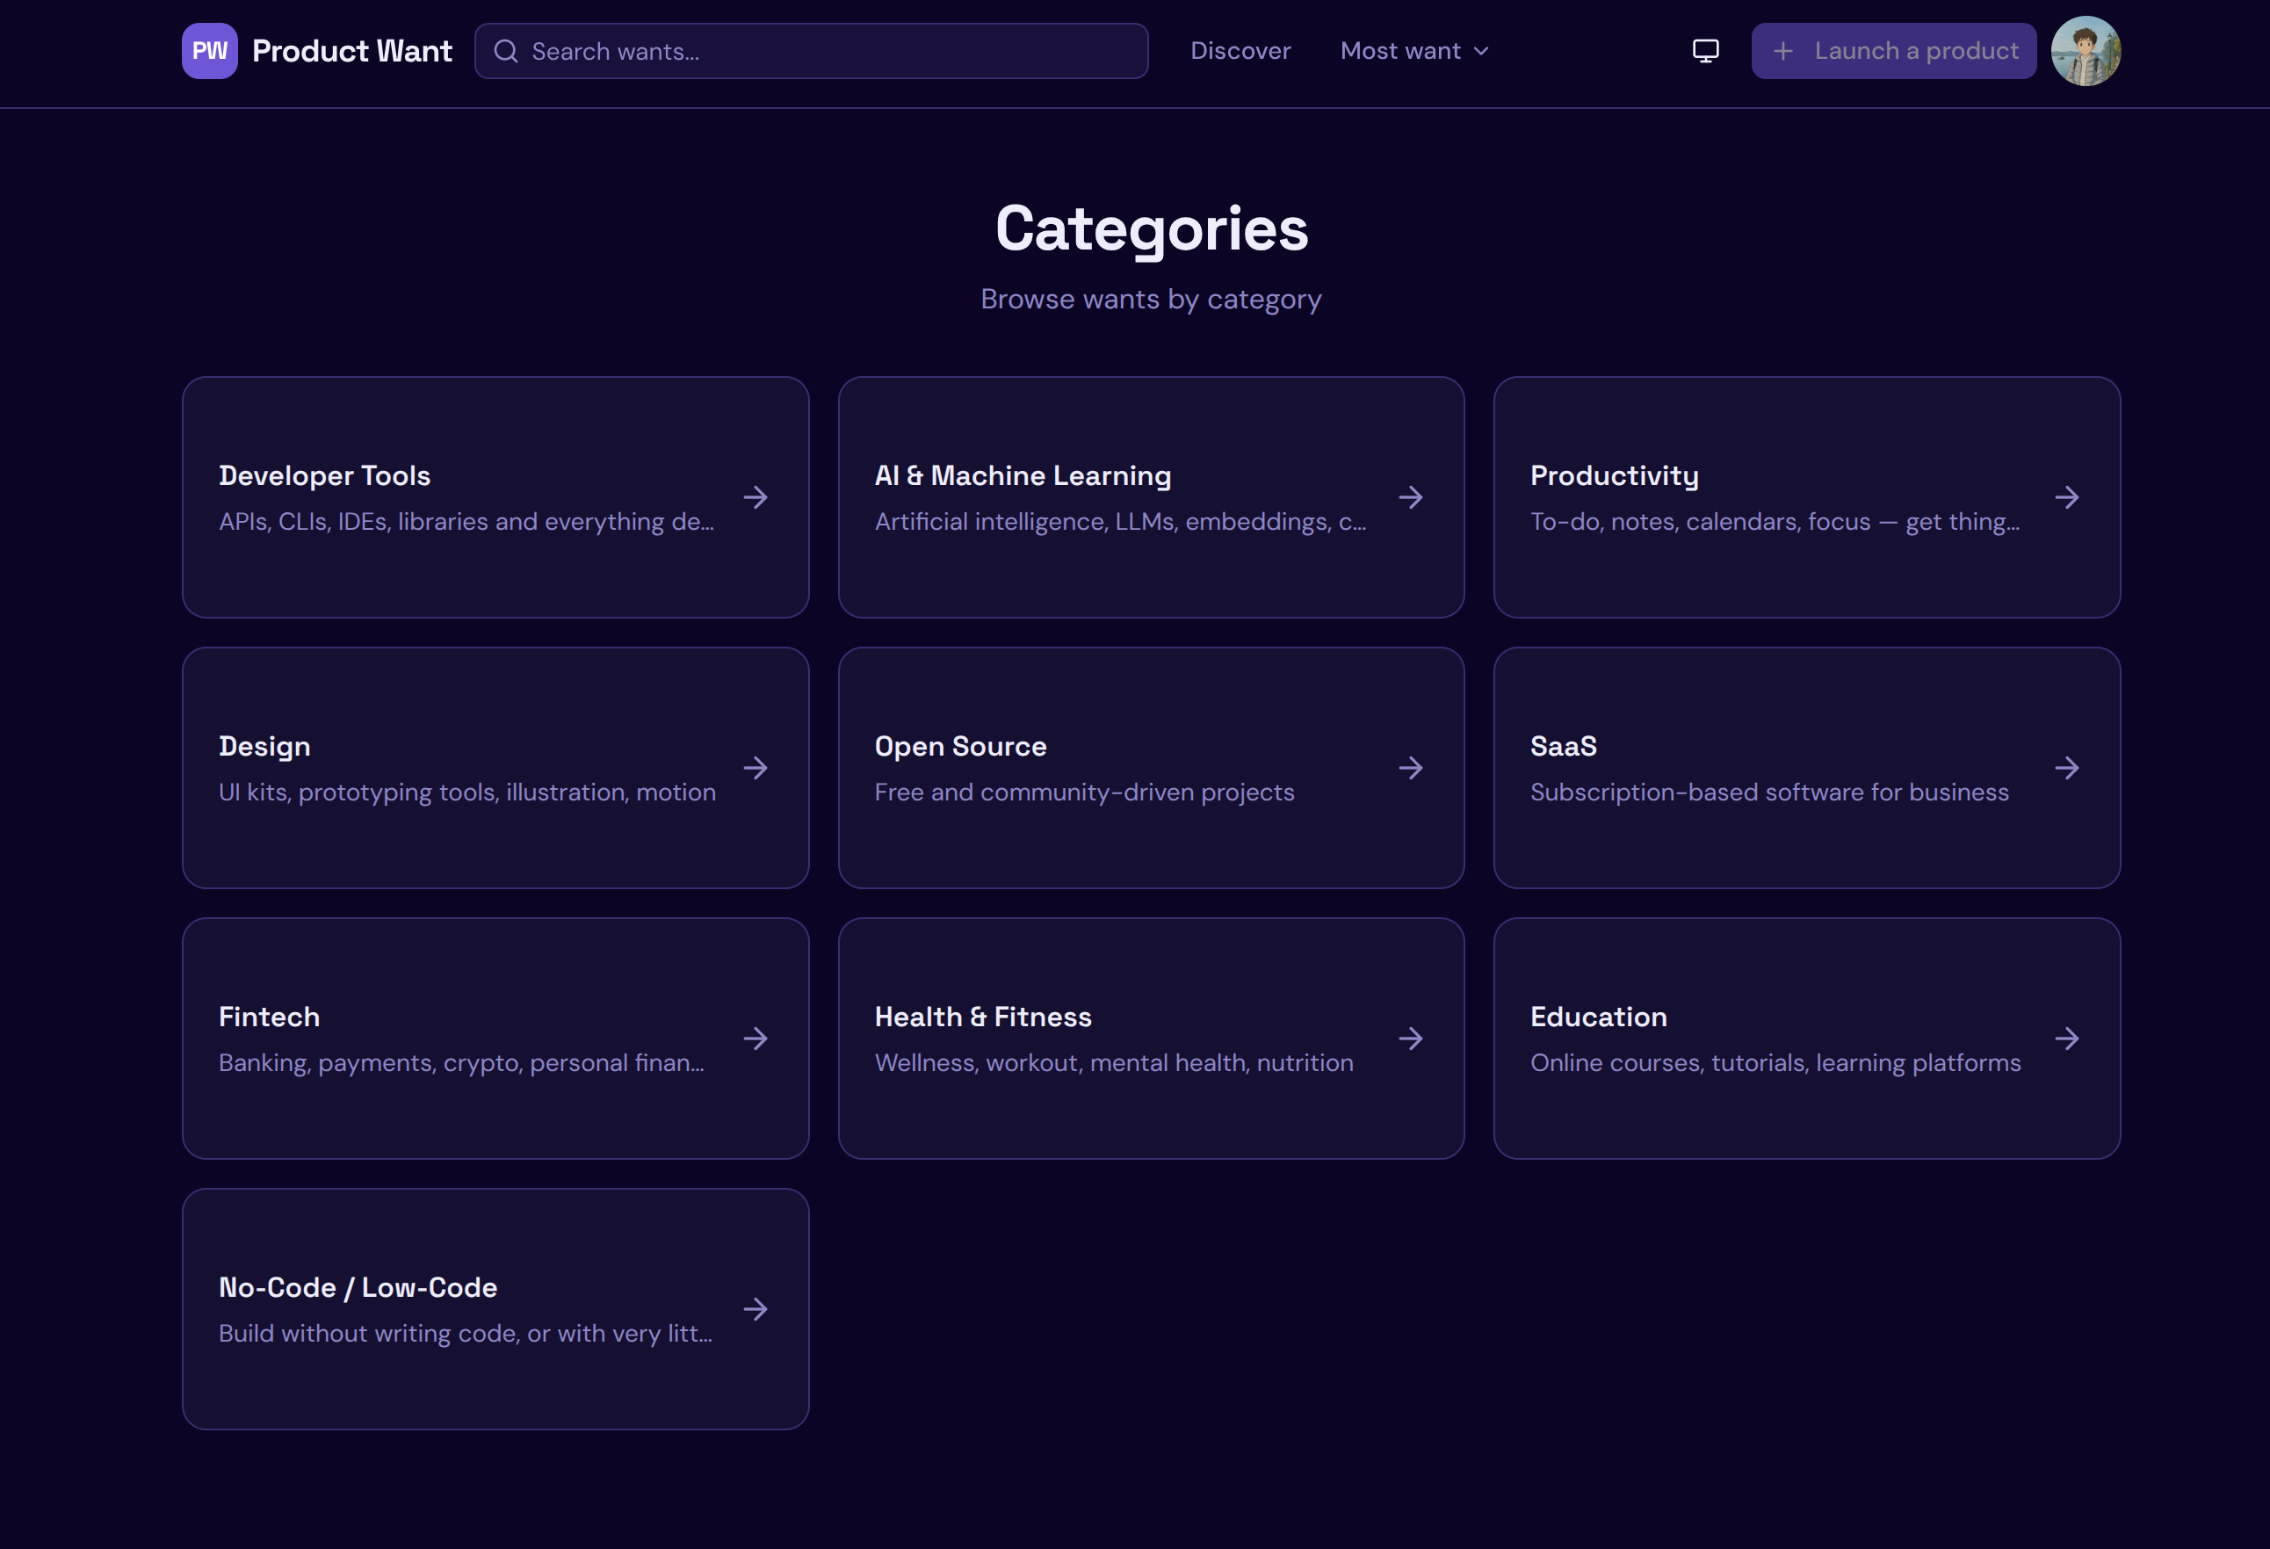Click 'UI kits, prototyping tools' description
Viewport: 2270px width, 1549px height.
tap(466, 793)
